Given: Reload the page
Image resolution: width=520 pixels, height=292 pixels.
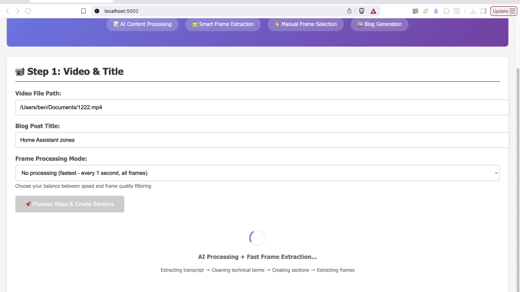Looking at the screenshot, I should (28, 11).
